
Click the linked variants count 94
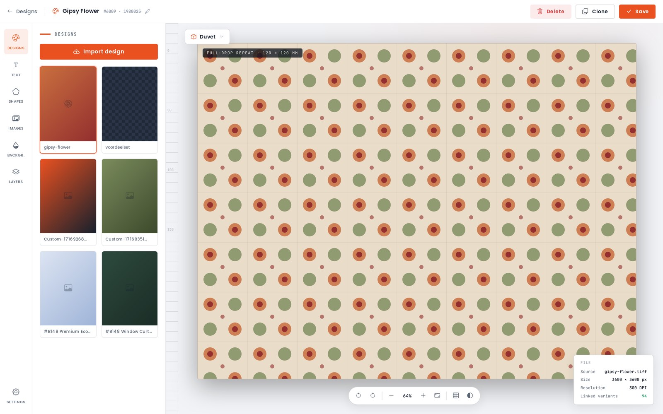coord(644,396)
